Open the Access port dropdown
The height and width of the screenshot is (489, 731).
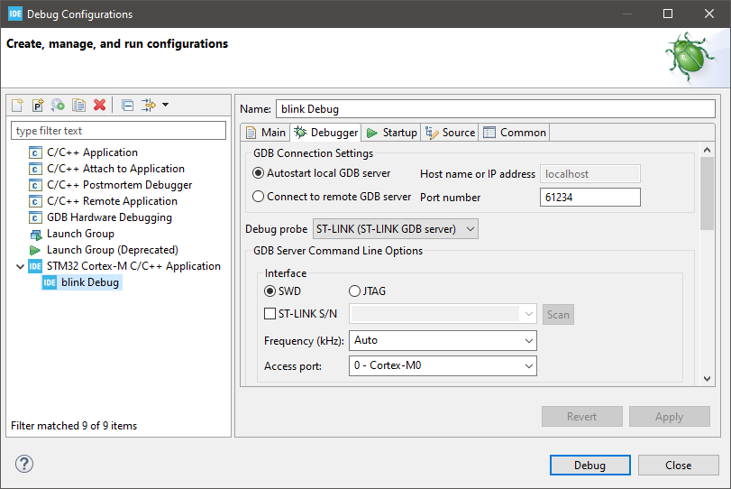(443, 365)
